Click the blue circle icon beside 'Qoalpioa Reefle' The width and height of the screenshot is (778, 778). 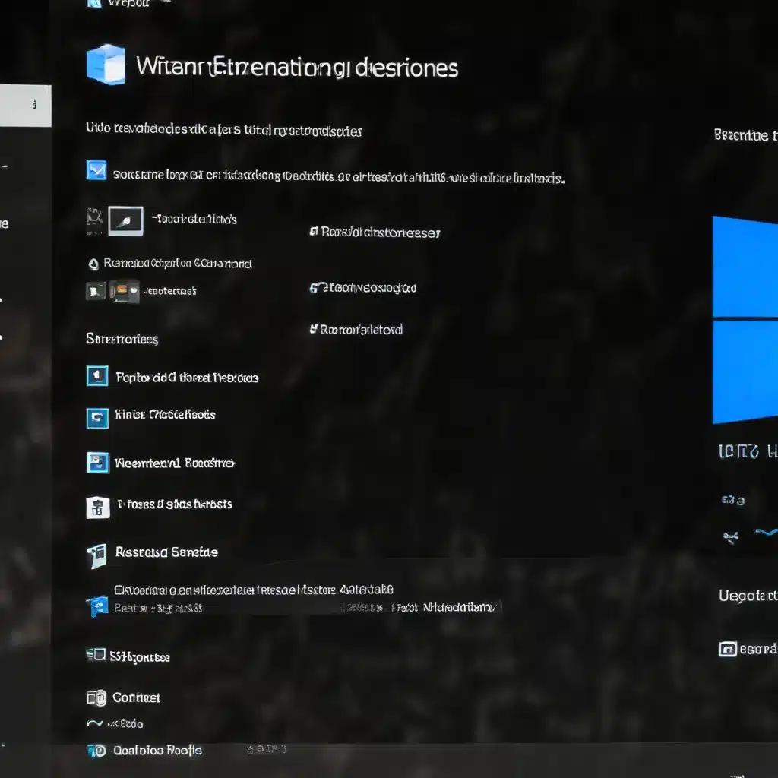pyautogui.click(x=97, y=751)
